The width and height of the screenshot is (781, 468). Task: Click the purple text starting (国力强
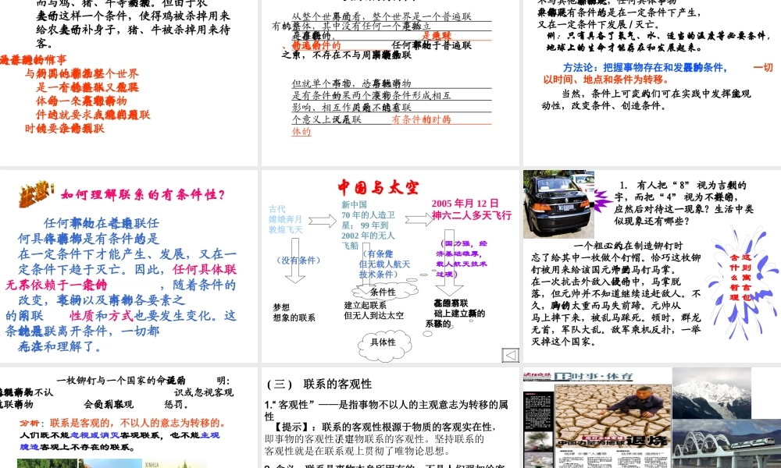coord(462,259)
